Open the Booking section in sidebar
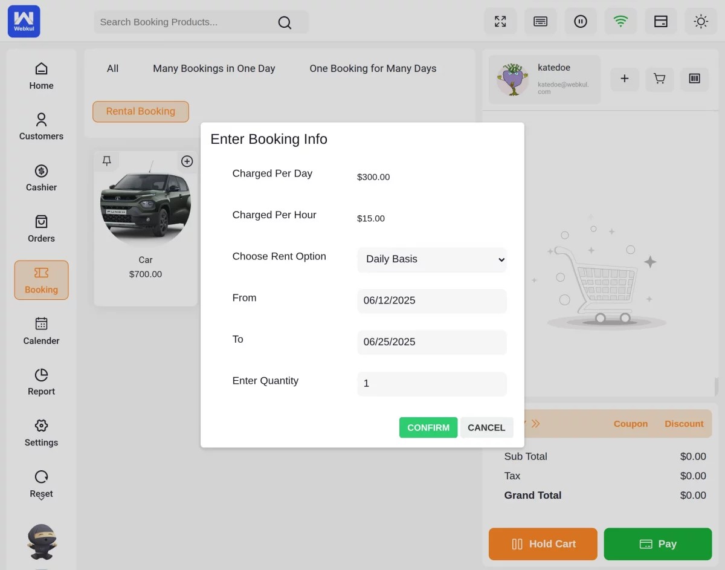This screenshot has width=725, height=570. [x=41, y=280]
